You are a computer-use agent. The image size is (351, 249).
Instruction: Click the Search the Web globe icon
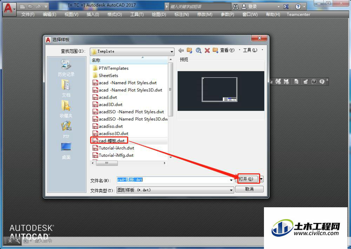pyautogui.click(x=199, y=51)
